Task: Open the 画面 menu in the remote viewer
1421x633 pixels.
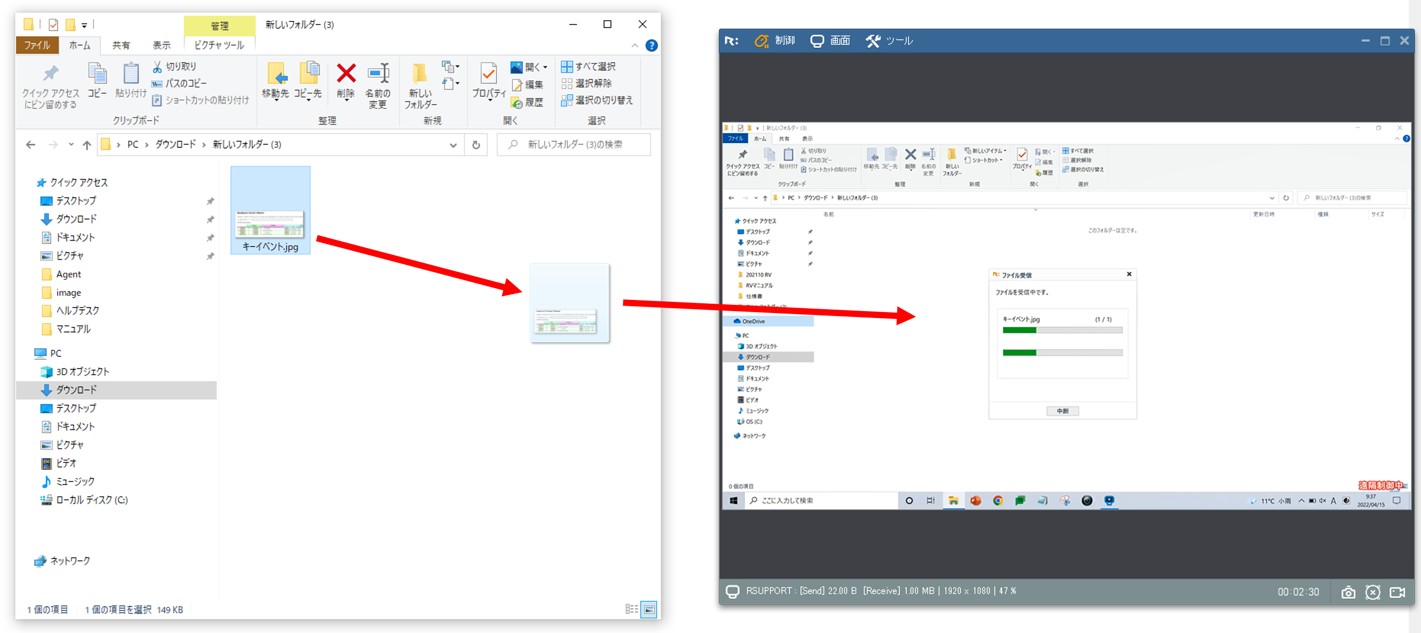Action: [830, 41]
